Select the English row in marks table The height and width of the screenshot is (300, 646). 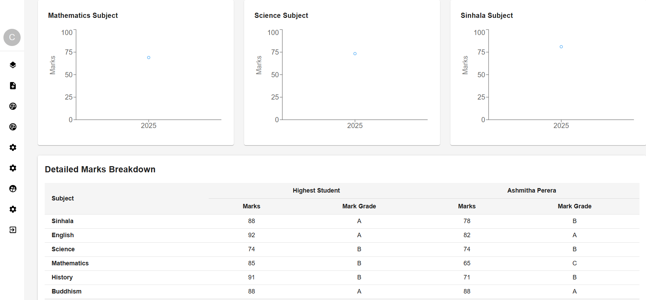click(x=63, y=235)
